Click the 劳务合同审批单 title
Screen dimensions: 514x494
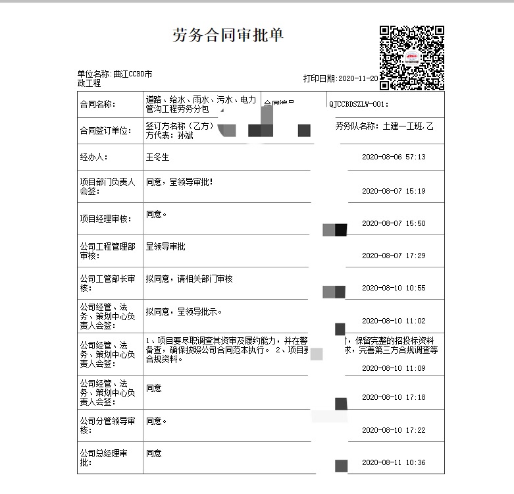228,36
